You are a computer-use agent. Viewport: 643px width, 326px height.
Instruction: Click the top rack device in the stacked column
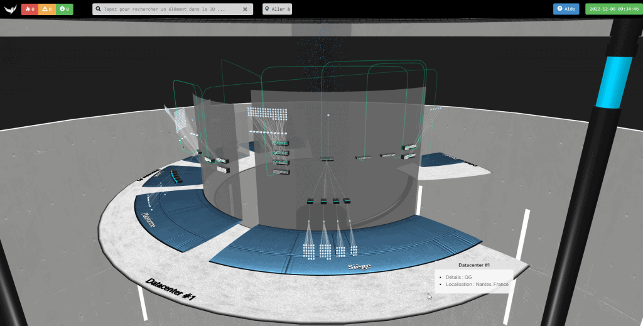(x=281, y=144)
